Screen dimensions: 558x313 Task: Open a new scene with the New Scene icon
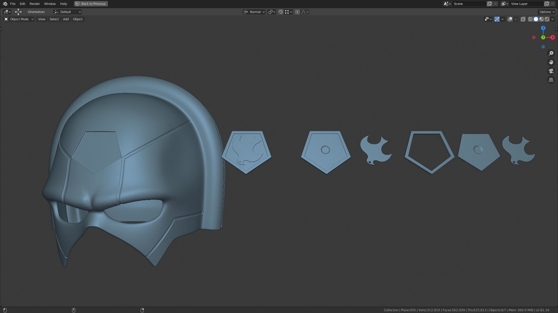point(489,4)
